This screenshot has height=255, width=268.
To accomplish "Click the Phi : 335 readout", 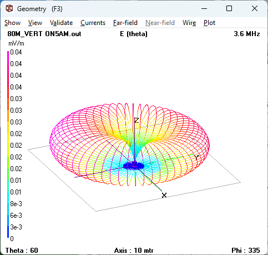I will pos(246,251).
